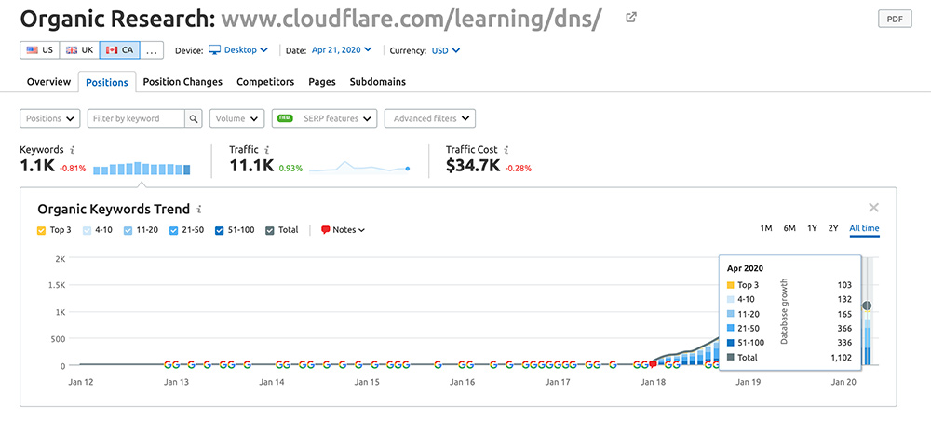
Task: Set chart range to 6M
Action: [x=789, y=229]
